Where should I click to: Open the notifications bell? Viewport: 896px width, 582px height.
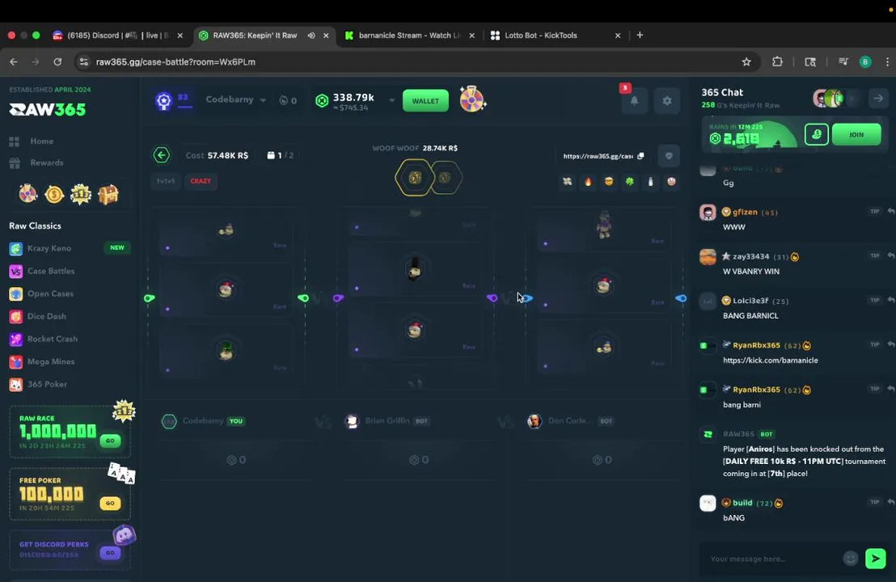634,100
